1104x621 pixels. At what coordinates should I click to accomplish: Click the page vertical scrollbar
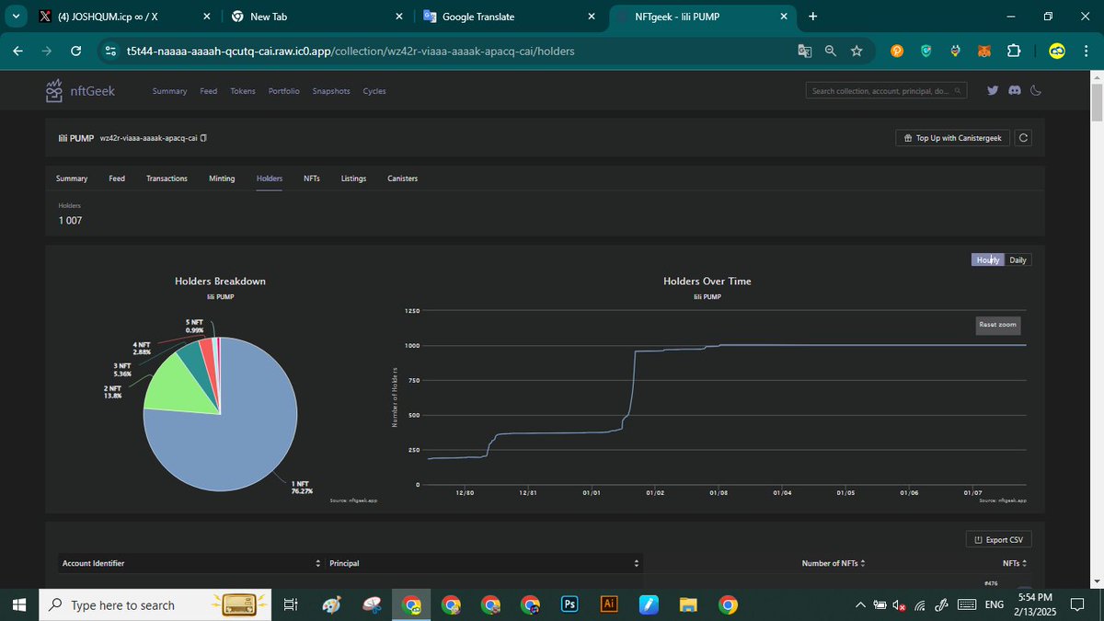pos(1097,102)
